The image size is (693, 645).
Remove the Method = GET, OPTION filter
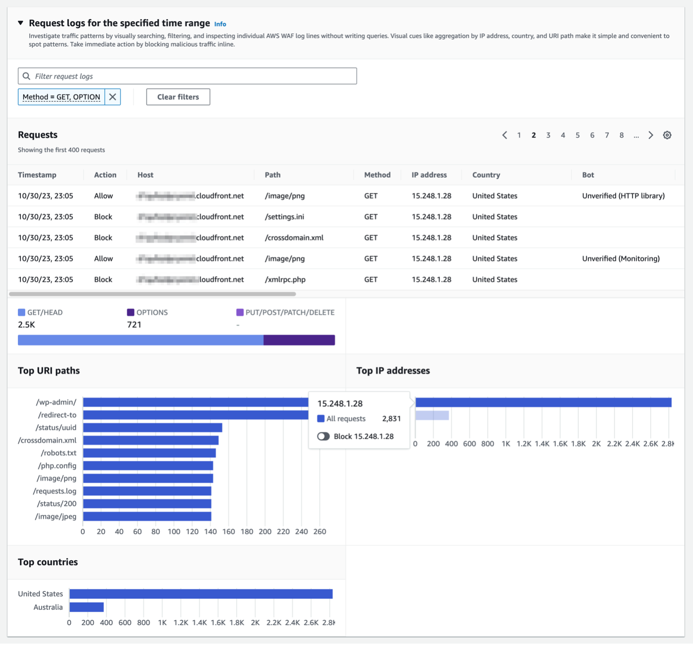pos(112,97)
